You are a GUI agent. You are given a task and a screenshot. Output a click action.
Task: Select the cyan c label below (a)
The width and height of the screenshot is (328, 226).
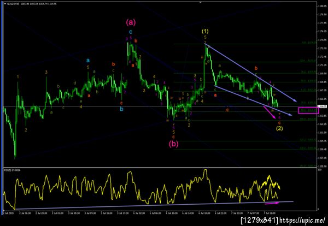131,32
